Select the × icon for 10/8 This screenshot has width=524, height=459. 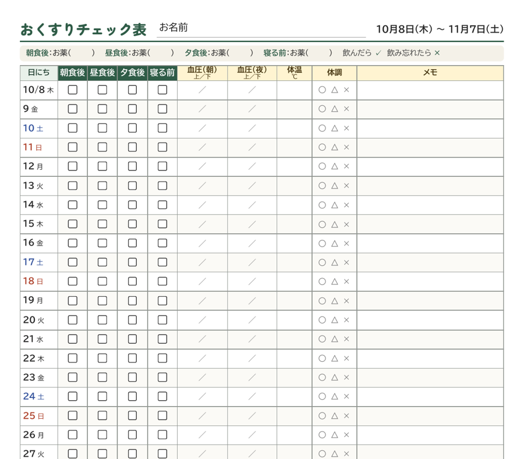346,90
